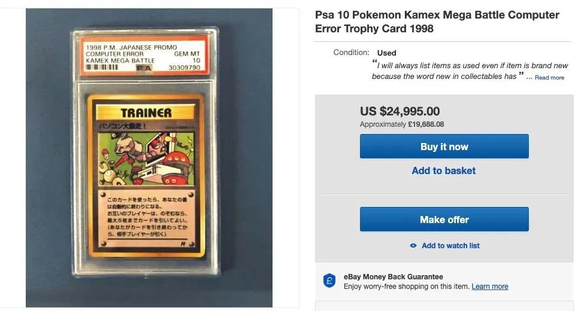581x311 pixels.
Task: Click the Add to watch list link
Action: (450, 246)
